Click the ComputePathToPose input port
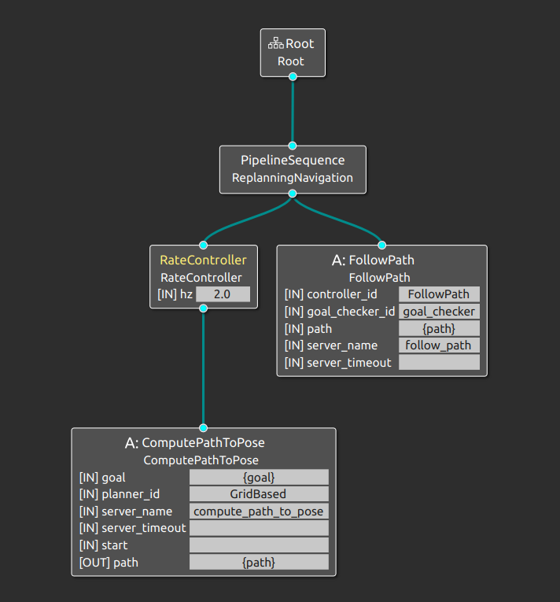This screenshot has width=560, height=602. (204, 428)
